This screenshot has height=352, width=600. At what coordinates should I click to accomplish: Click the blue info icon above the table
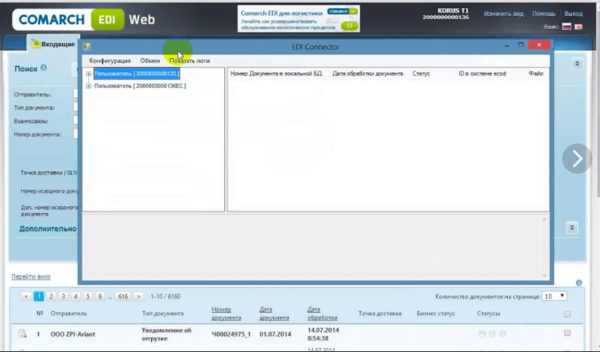[579, 283]
